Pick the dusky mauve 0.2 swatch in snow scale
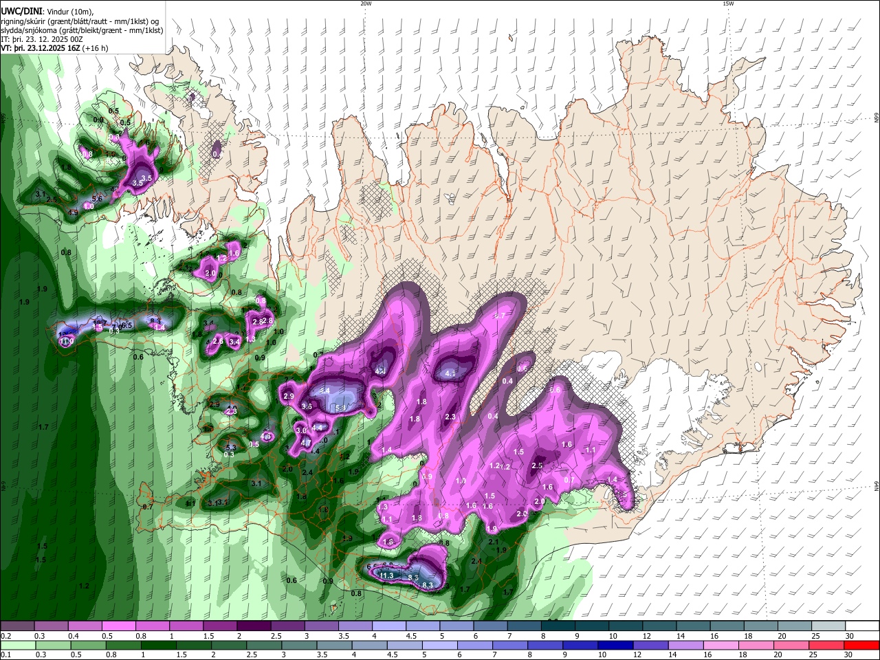 (17, 626)
